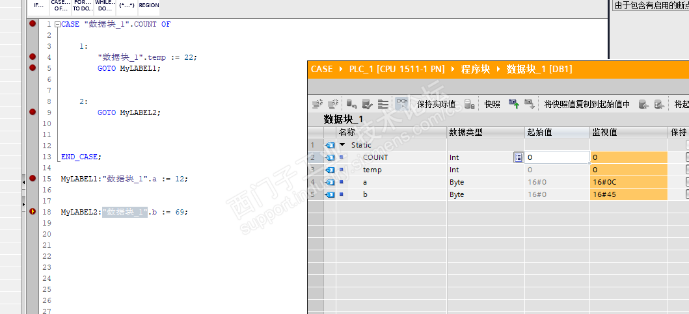Insert the IF... statement snippet
Image resolution: width=689 pixels, height=314 pixels.
point(38,6)
